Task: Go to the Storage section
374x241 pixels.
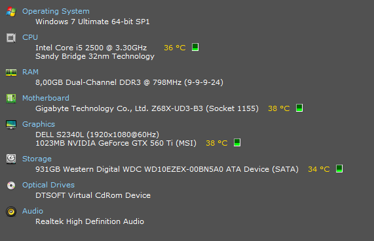Action: [37, 159]
